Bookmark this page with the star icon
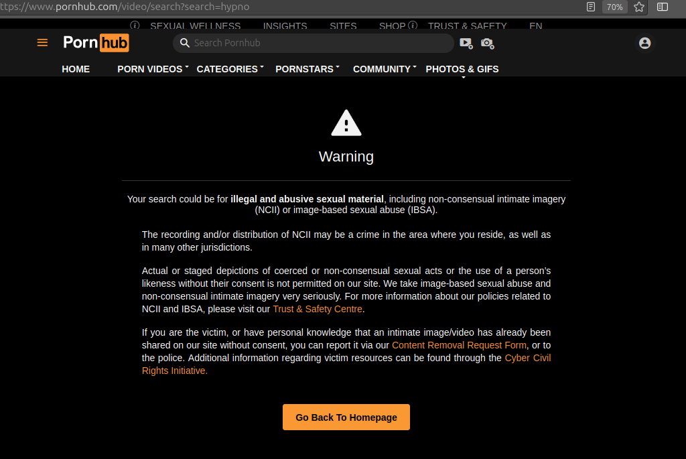686x459 pixels. (638, 7)
